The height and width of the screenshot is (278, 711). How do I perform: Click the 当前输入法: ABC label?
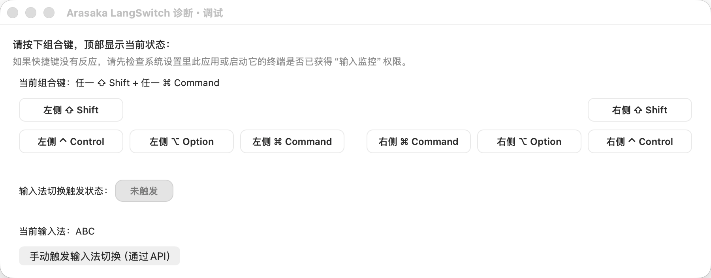coord(57,231)
